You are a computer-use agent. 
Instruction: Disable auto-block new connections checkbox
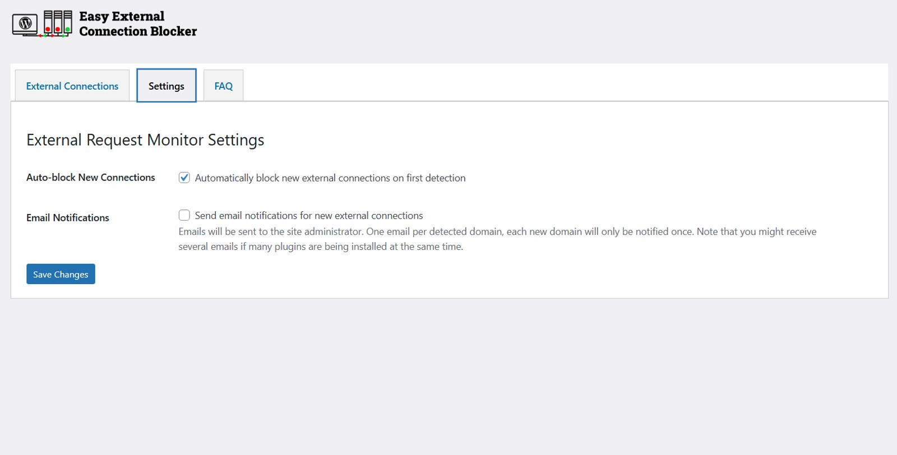(x=184, y=178)
